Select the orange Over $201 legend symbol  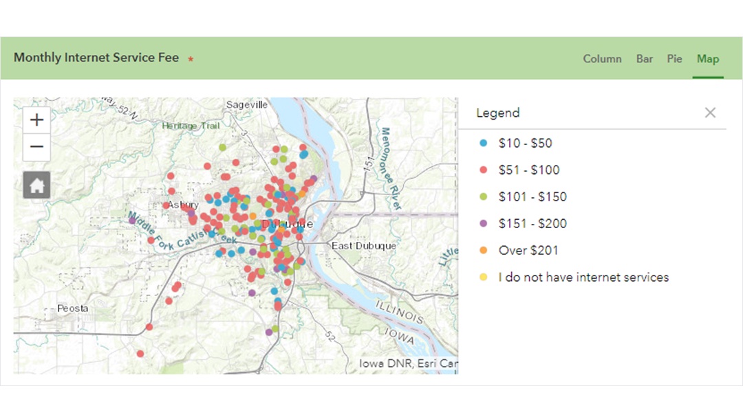484,250
